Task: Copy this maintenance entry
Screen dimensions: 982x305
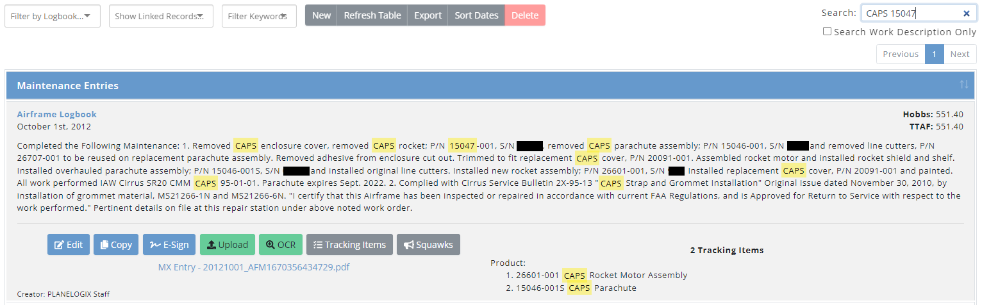Action: tap(116, 245)
